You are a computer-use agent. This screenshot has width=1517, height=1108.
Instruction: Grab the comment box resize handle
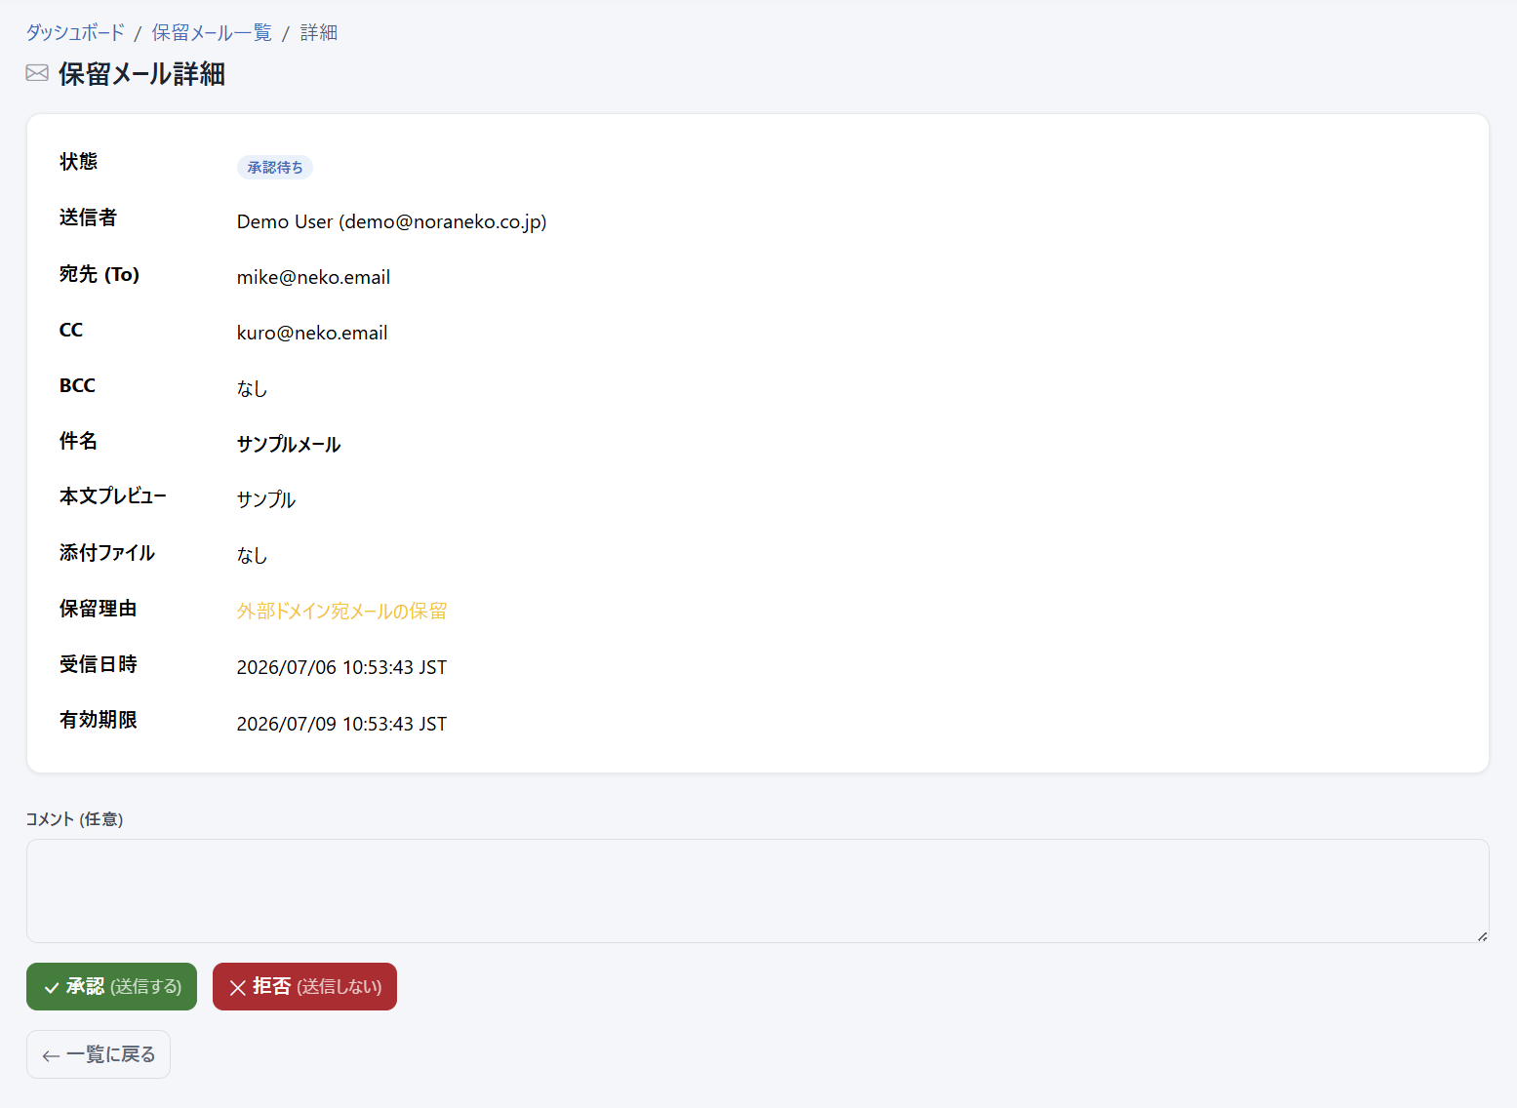1482,935
